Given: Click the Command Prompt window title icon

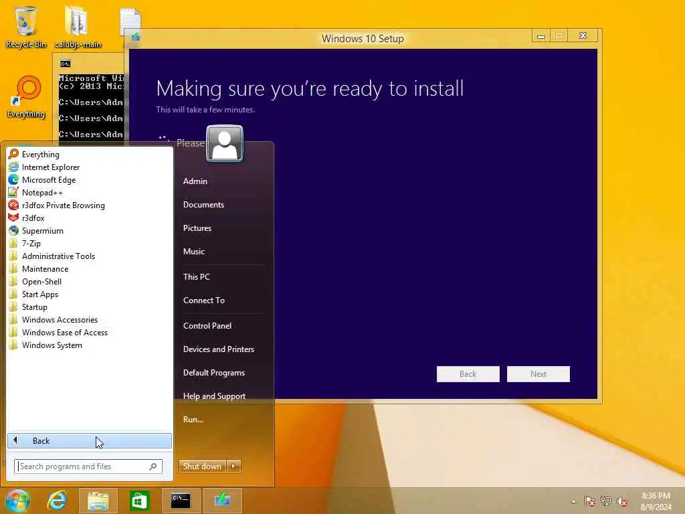Looking at the screenshot, I should [x=65, y=64].
